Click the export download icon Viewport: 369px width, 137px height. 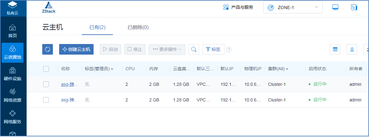(x=352, y=49)
